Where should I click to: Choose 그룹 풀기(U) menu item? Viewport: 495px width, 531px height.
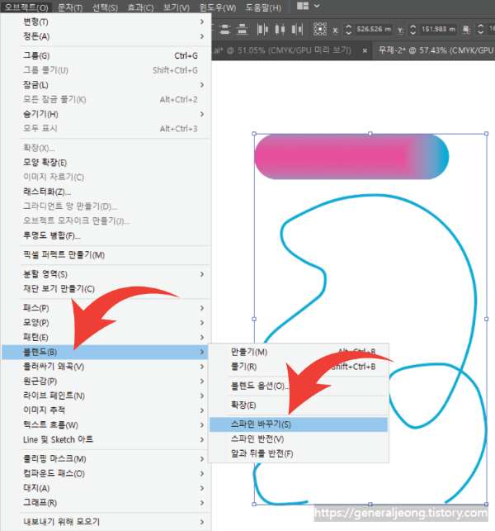pos(106,70)
